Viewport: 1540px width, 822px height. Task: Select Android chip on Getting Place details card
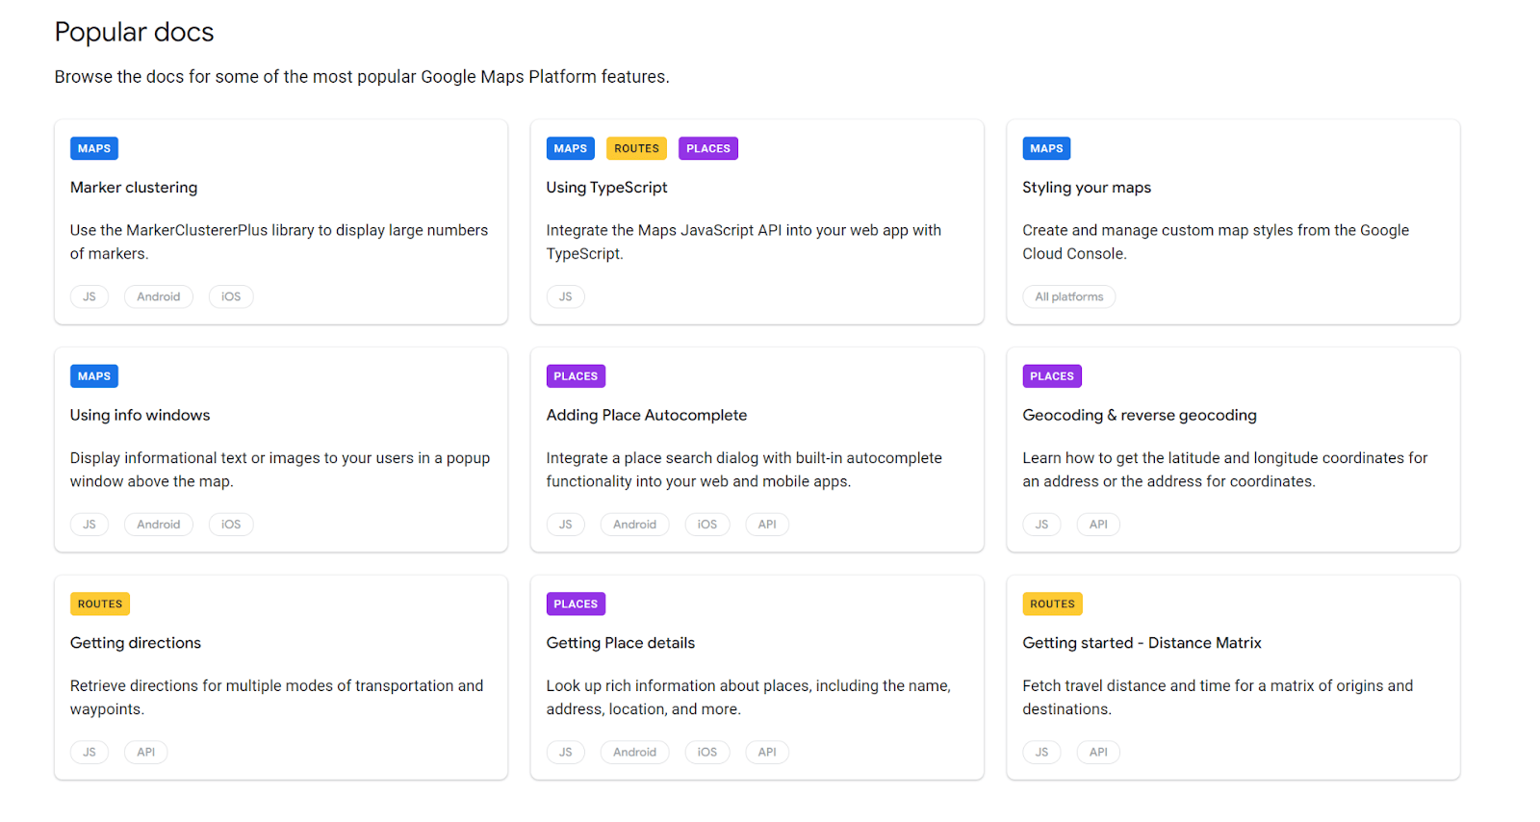click(x=635, y=752)
